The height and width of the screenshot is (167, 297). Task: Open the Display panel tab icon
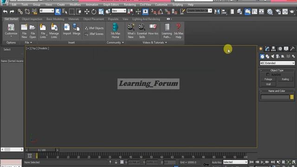click(286, 49)
